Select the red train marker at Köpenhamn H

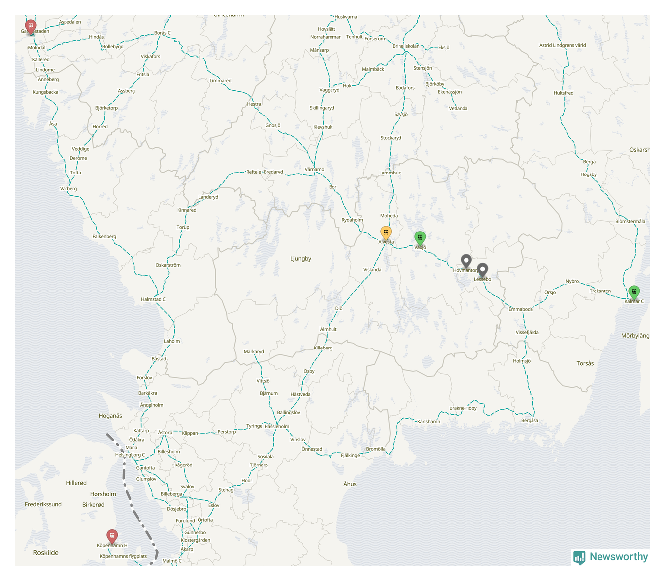pos(112,535)
